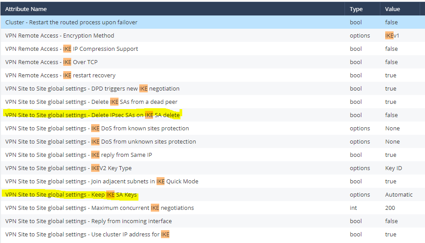Click false value in Delete IPsec SAs row

[x=391, y=115]
